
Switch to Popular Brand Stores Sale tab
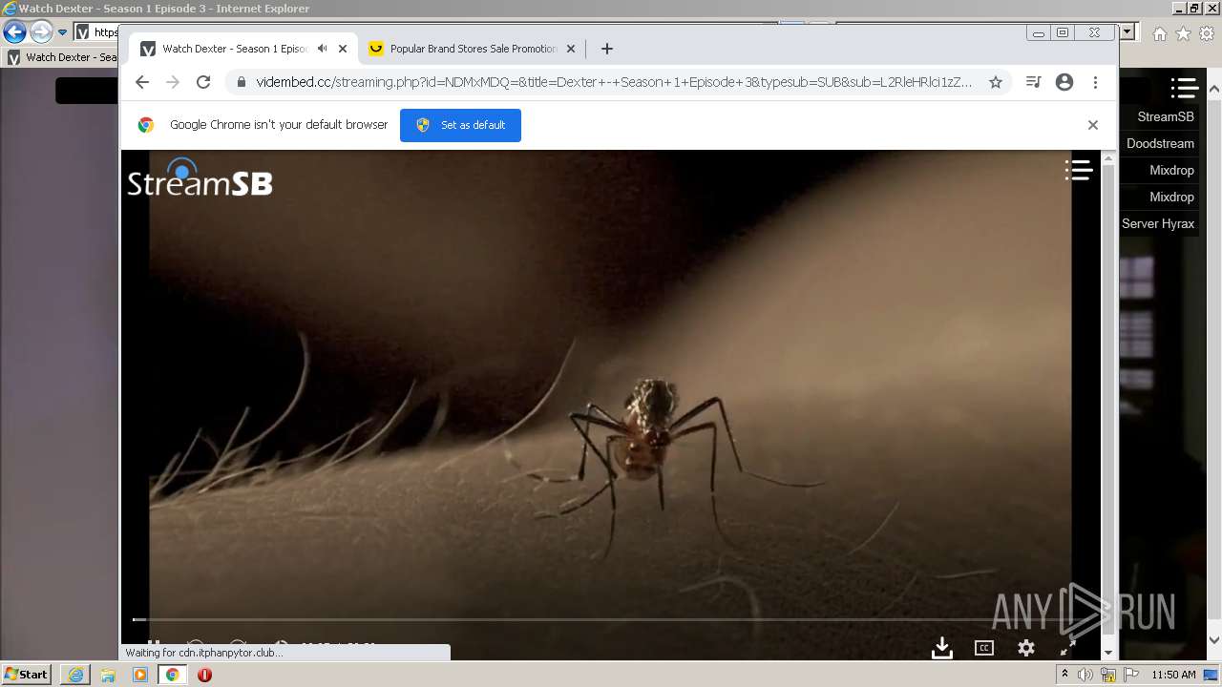click(x=472, y=49)
